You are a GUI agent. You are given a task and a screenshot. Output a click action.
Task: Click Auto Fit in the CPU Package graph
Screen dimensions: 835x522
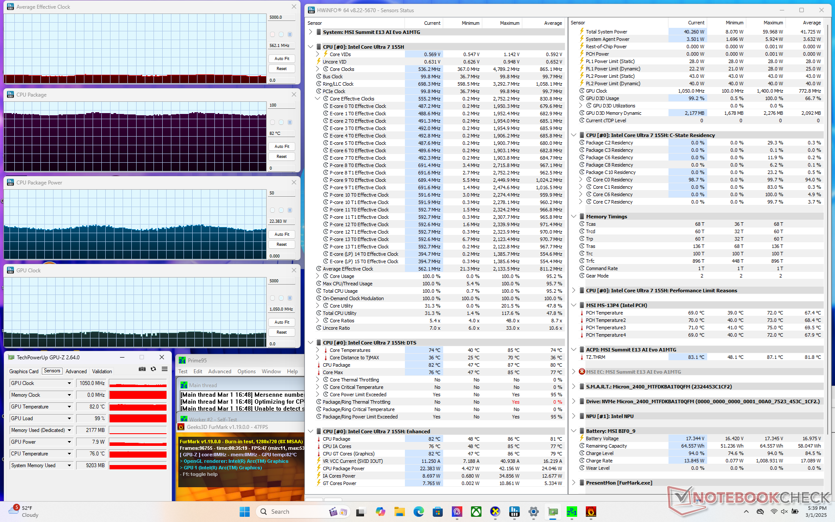[282, 147]
